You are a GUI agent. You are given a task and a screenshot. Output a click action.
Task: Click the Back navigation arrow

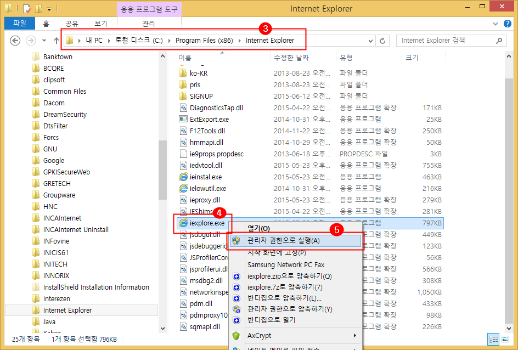coord(15,41)
